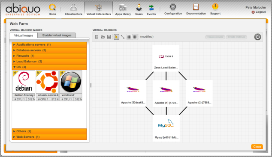Screen dimensions: 272x157
Task: Expand the Database servers category
Action: 49,50
